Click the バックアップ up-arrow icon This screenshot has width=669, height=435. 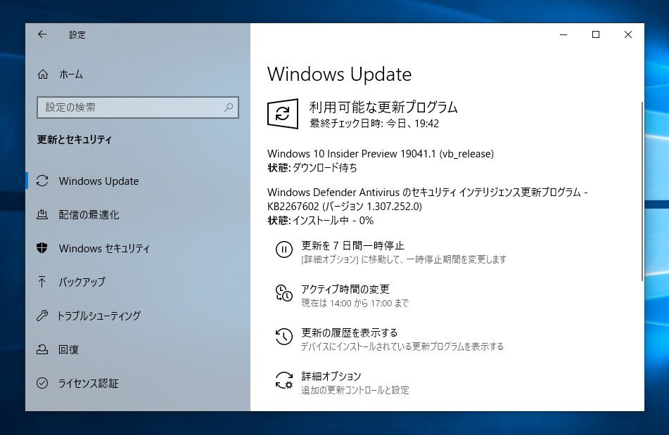[42, 282]
